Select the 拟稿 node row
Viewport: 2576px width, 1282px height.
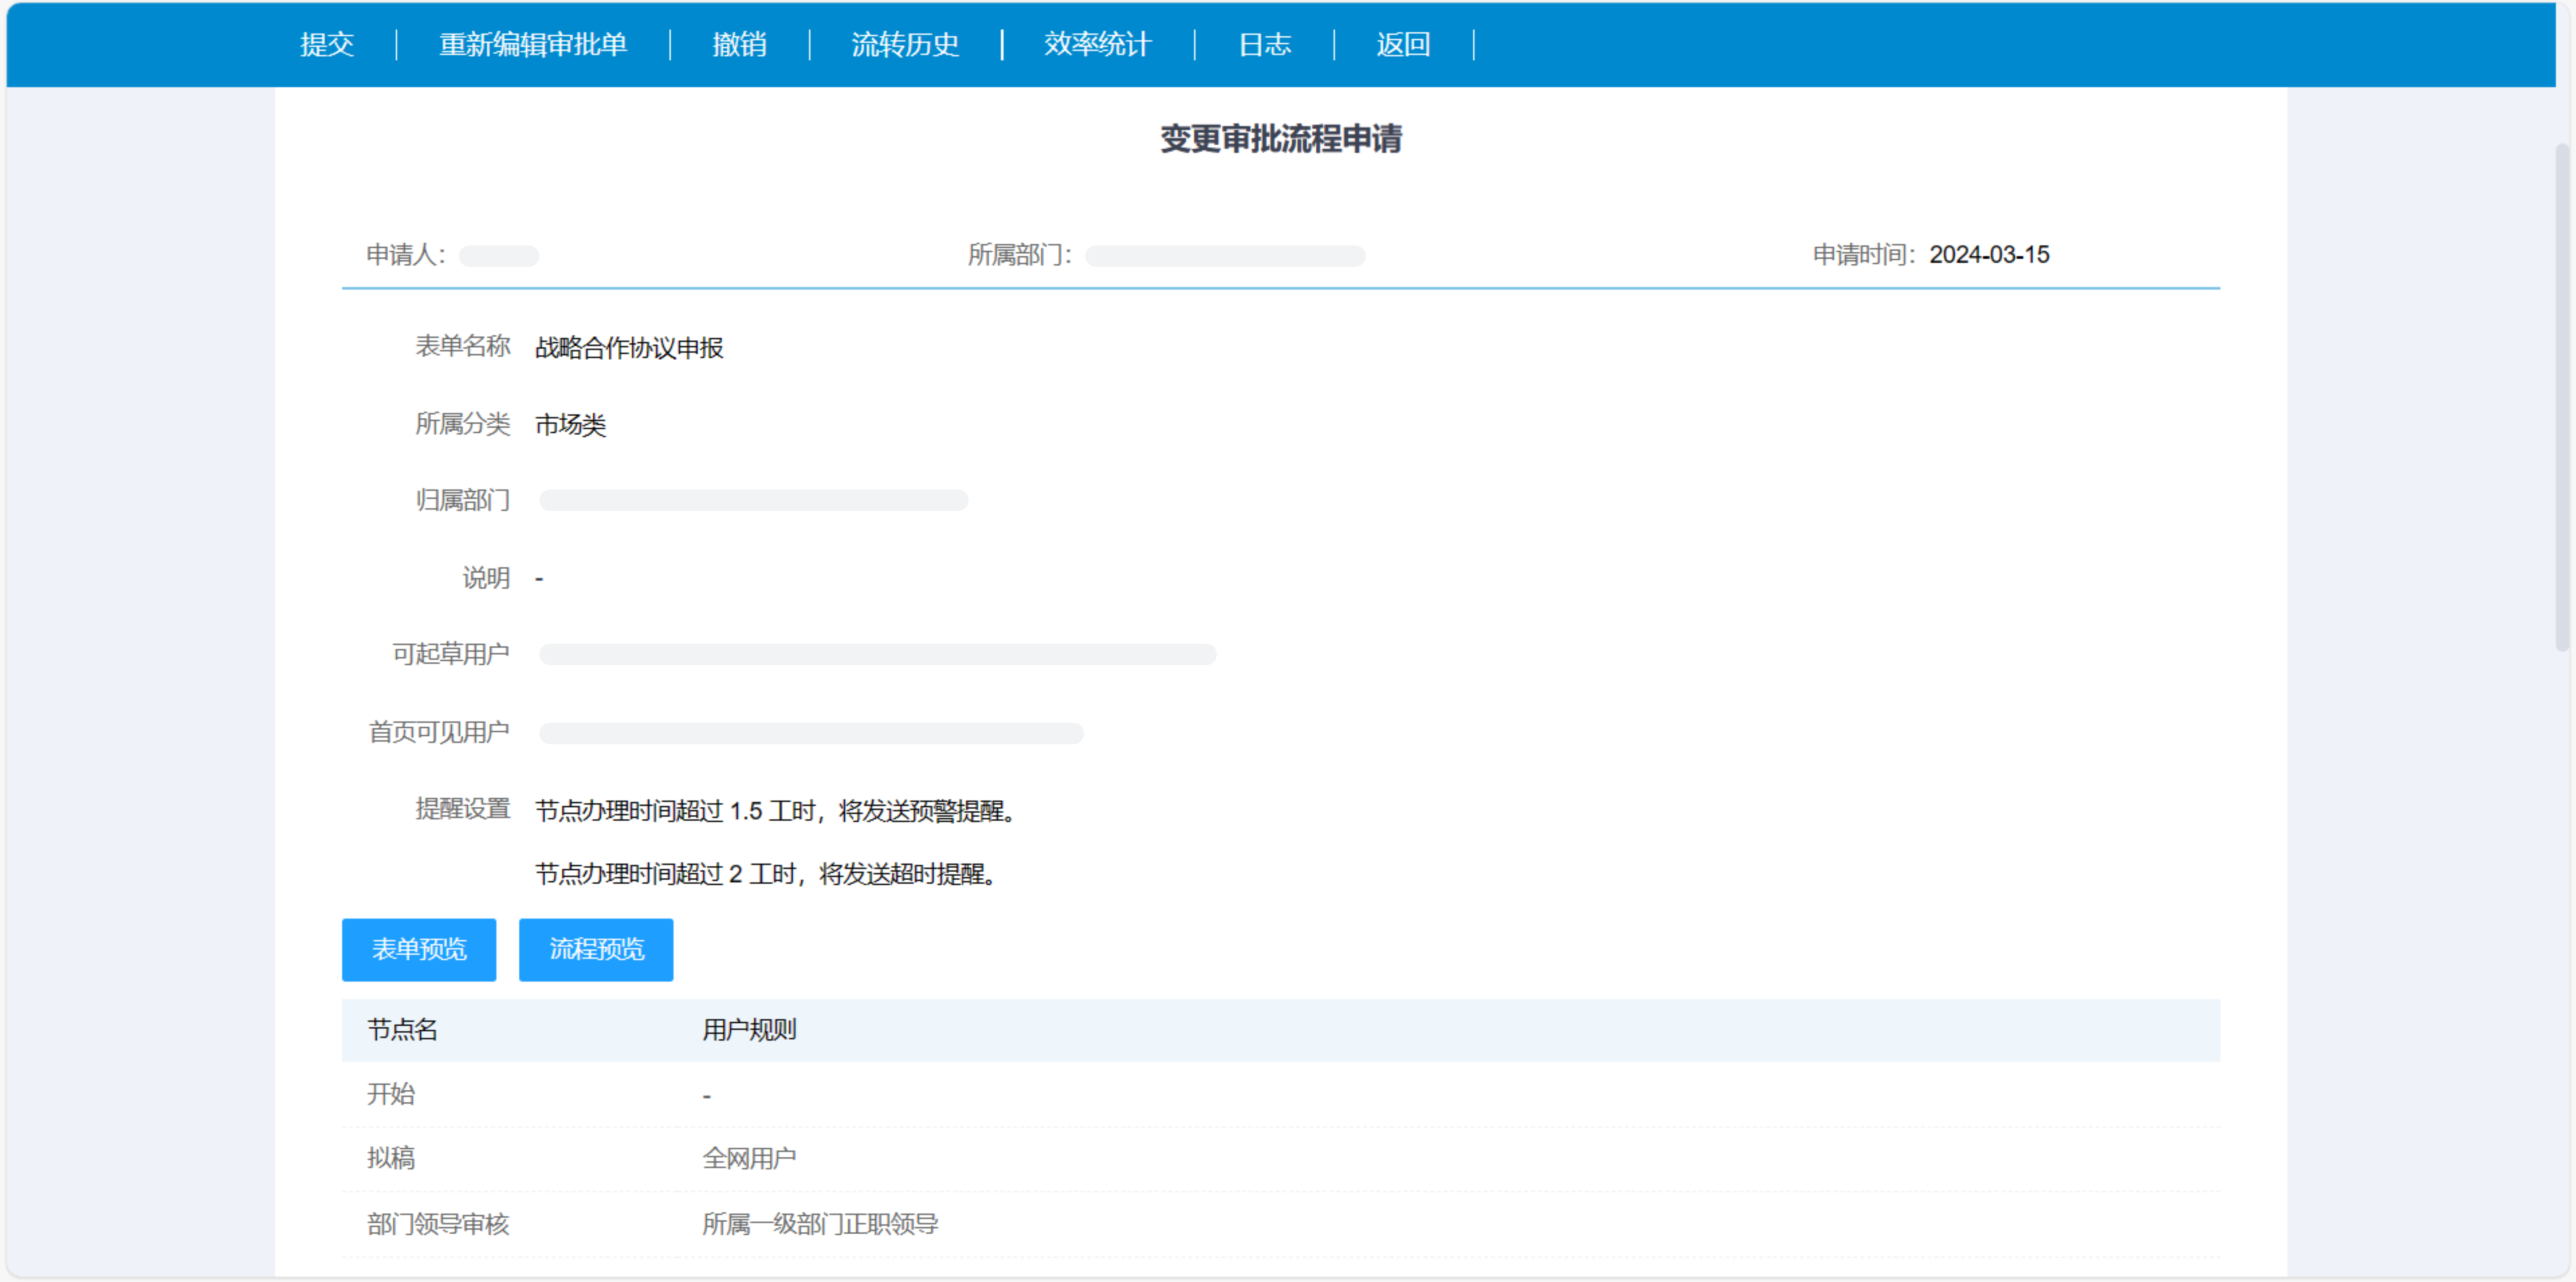click(1280, 1158)
